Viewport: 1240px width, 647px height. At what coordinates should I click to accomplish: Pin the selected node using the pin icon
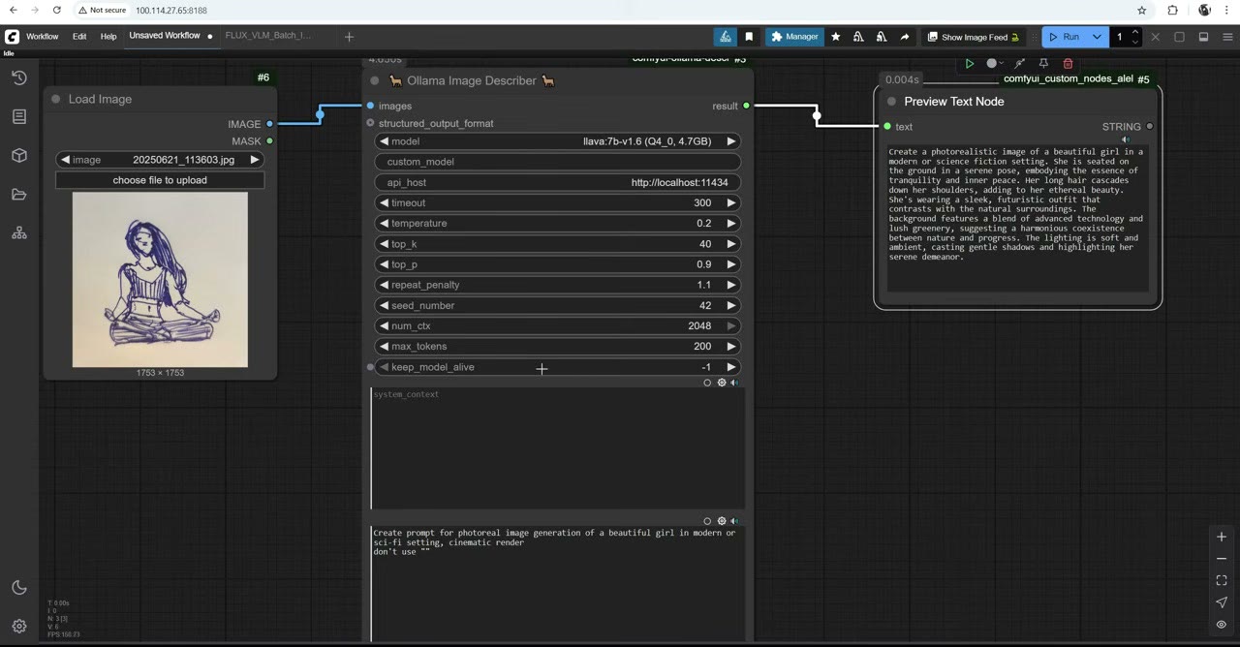point(1043,64)
